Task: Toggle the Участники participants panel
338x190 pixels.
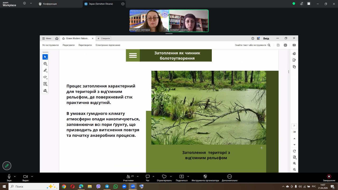Action: click(x=128, y=178)
